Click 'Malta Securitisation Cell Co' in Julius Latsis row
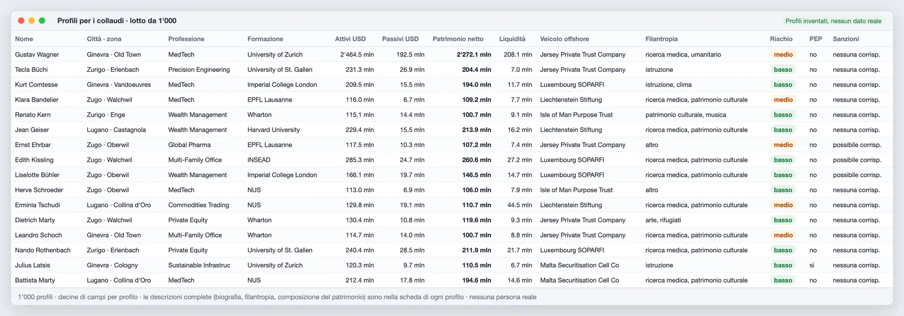The width and height of the screenshot is (904, 316). pos(580,265)
